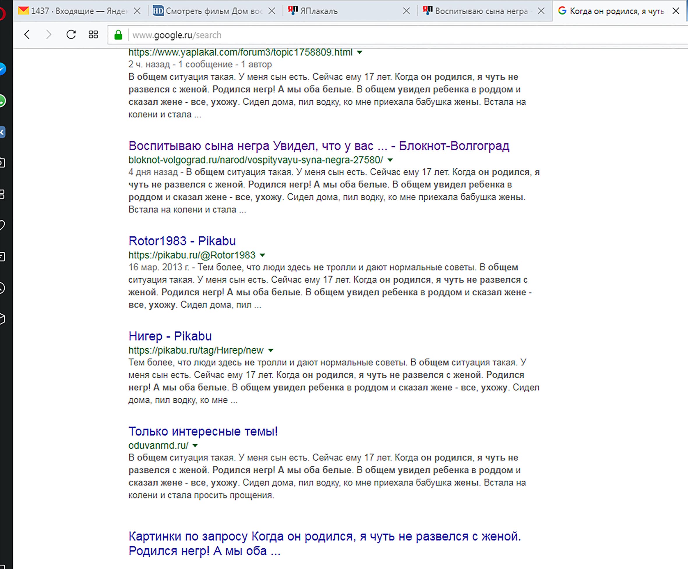688x569 pixels.
Task: Click the '2 ч. назад - 1 сообщение' line
Action: (200, 64)
